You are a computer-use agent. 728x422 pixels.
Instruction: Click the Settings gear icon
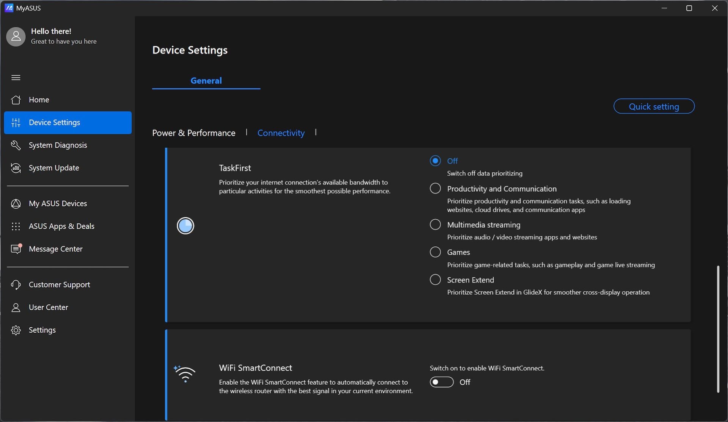16,330
